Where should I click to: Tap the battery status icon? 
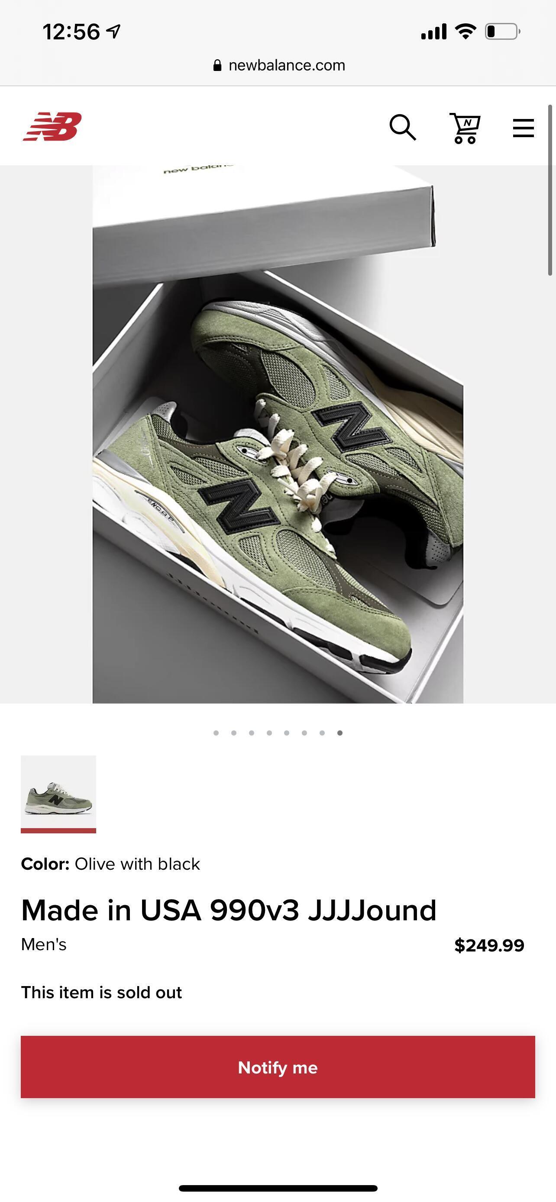point(503,32)
